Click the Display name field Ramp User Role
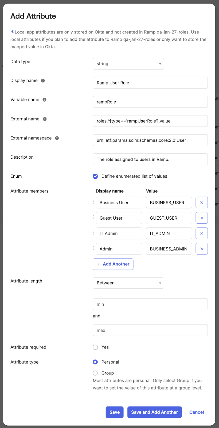Screen dimensions: 219x428 click(150, 83)
